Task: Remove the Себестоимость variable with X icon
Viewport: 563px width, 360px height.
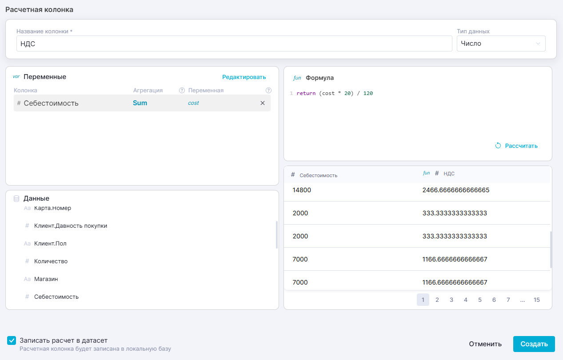Action: point(262,103)
